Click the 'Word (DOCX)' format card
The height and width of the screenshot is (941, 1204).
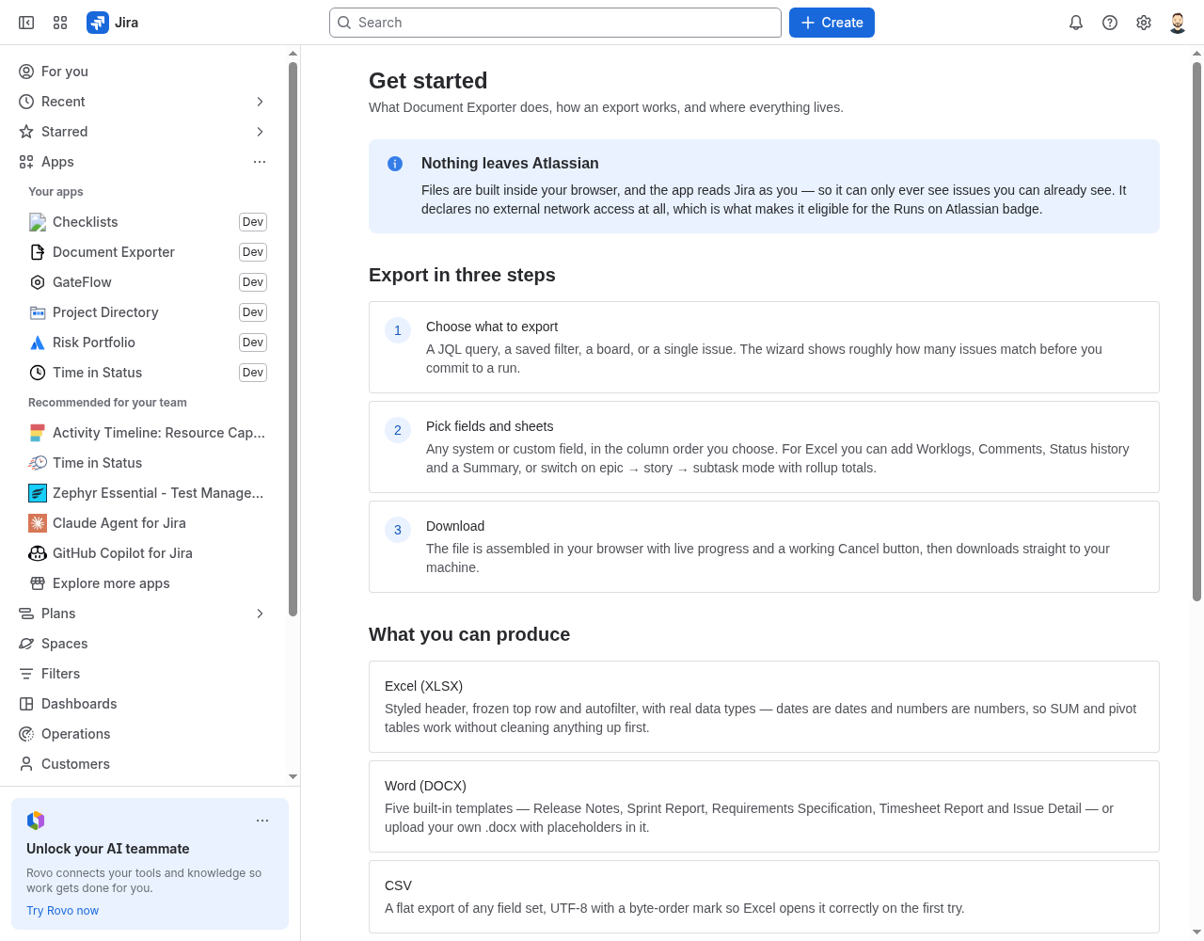[764, 806]
